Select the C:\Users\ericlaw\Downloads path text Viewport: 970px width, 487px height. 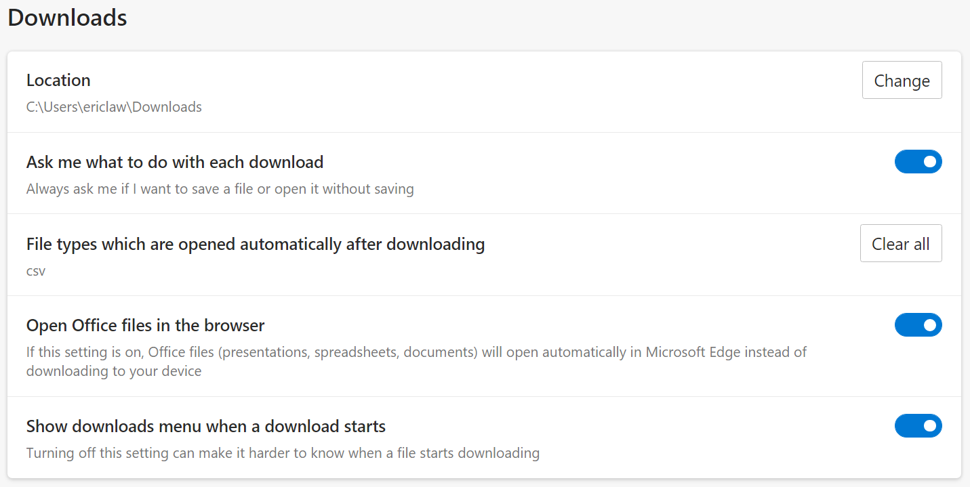[x=114, y=107]
